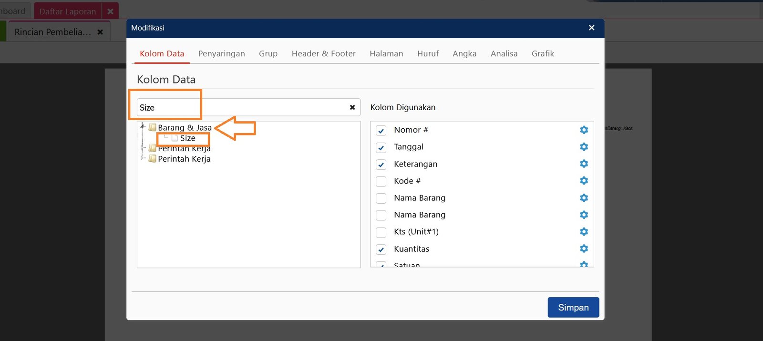Toggle off the Kuantitas checkbox
763x341 pixels.
pyautogui.click(x=381, y=249)
